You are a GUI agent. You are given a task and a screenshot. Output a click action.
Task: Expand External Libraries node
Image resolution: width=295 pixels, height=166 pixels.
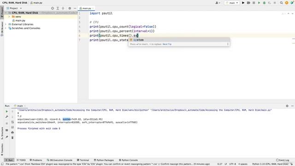click(6, 24)
